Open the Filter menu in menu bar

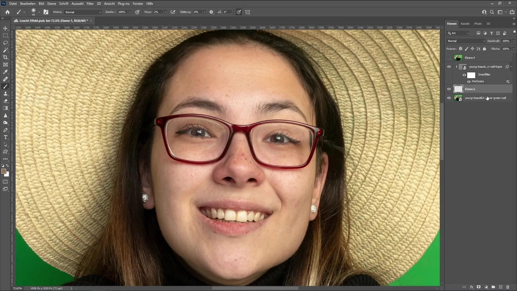tap(90, 4)
